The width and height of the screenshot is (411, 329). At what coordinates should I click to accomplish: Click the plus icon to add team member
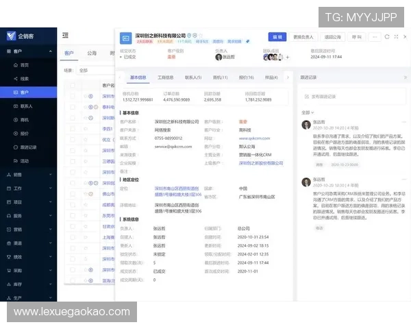pyautogui.click(x=288, y=57)
